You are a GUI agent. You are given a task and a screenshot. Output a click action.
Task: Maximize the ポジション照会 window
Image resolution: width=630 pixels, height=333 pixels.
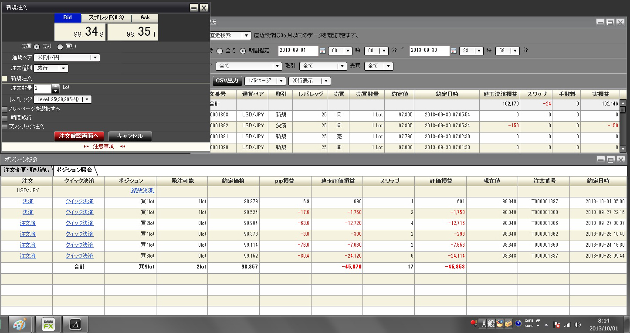click(610, 160)
